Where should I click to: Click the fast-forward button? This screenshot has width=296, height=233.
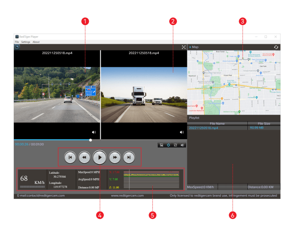click(x=115, y=157)
